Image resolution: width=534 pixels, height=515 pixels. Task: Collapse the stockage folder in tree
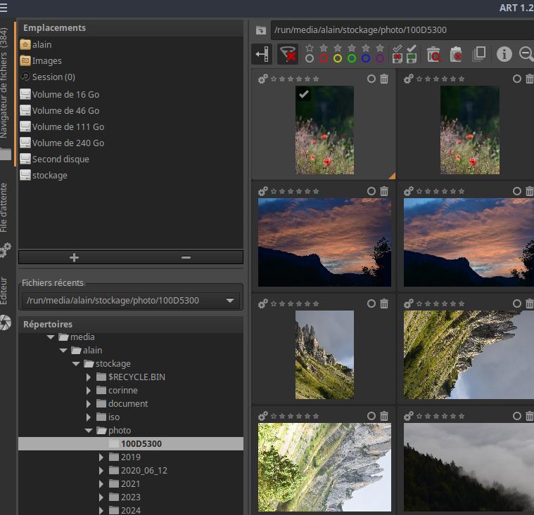coord(76,364)
